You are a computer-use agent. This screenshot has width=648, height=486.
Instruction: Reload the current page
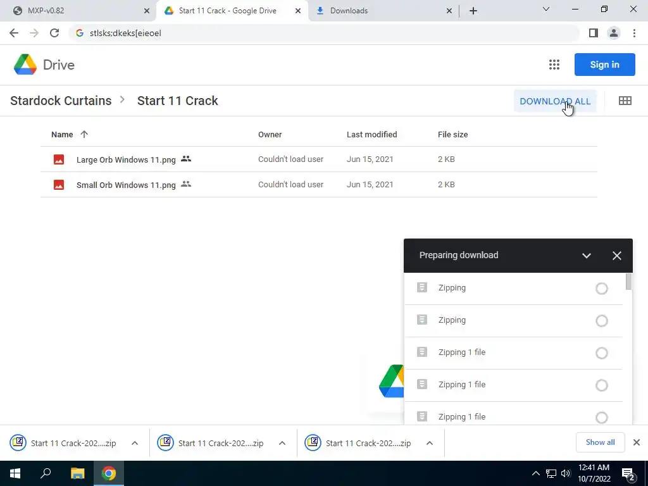click(x=54, y=33)
